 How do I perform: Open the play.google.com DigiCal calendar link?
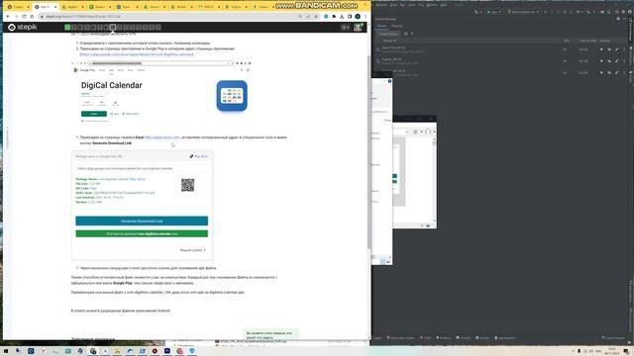(x=137, y=54)
